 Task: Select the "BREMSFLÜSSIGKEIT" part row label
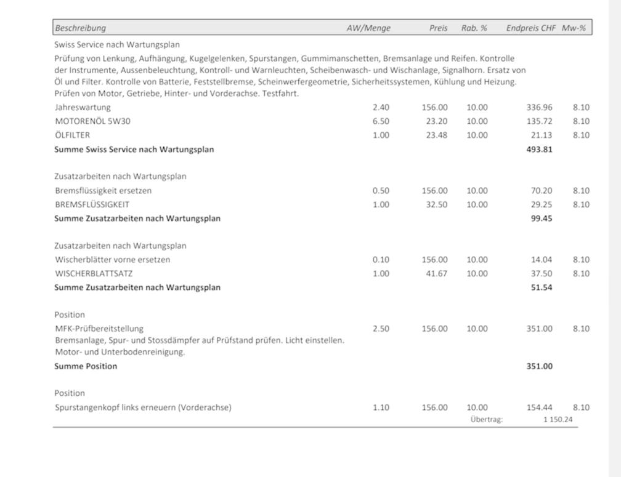pos(92,204)
